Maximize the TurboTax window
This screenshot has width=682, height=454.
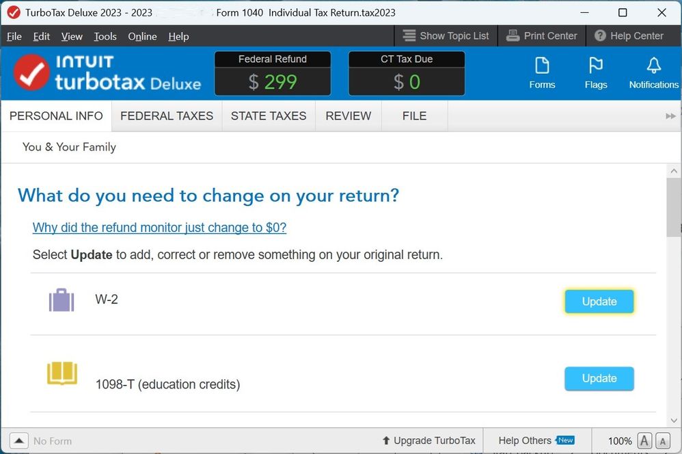pos(623,12)
